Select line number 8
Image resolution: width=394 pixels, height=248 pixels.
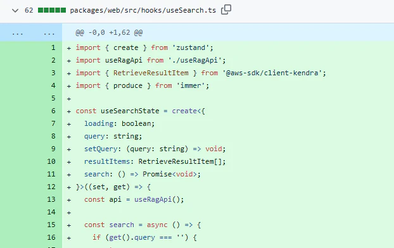coord(53,136)
